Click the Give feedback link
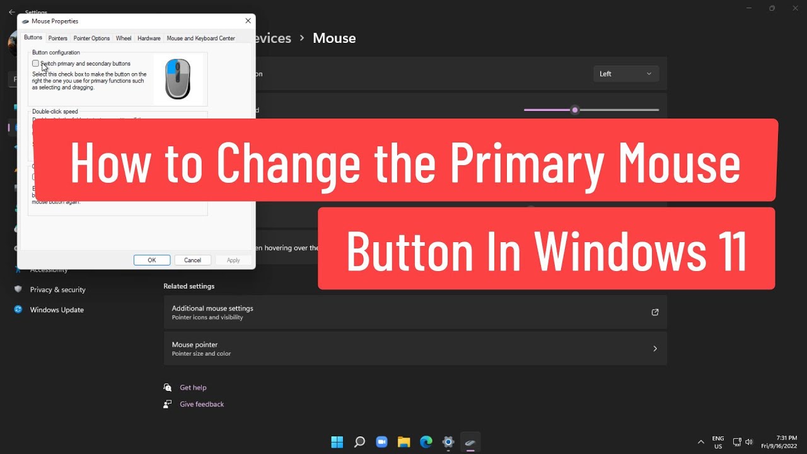The image size is (807, 454). [x=202, y=404]
